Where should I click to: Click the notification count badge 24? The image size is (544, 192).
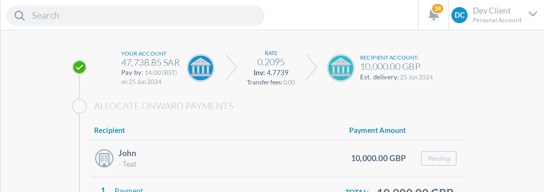point(438,9)
